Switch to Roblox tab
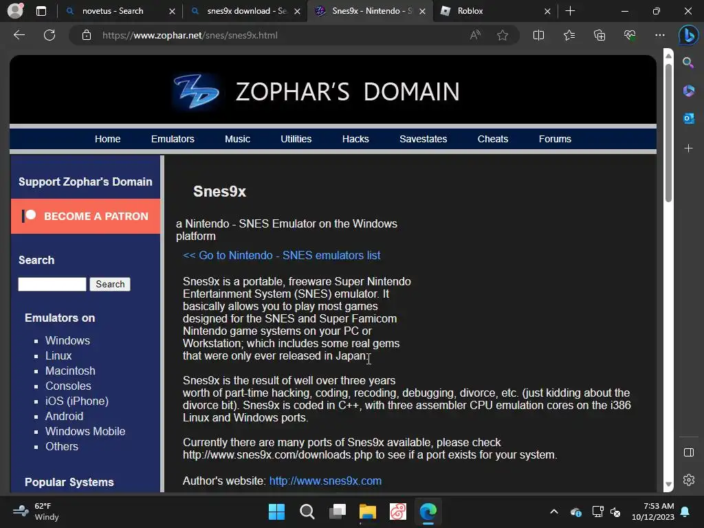This screenshot has height=528, width=704. click(470, 11)
